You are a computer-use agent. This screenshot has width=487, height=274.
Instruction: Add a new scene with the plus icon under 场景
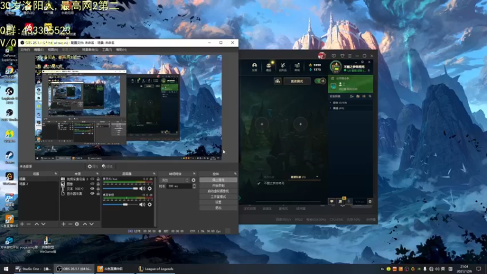(x=22, y=224)
